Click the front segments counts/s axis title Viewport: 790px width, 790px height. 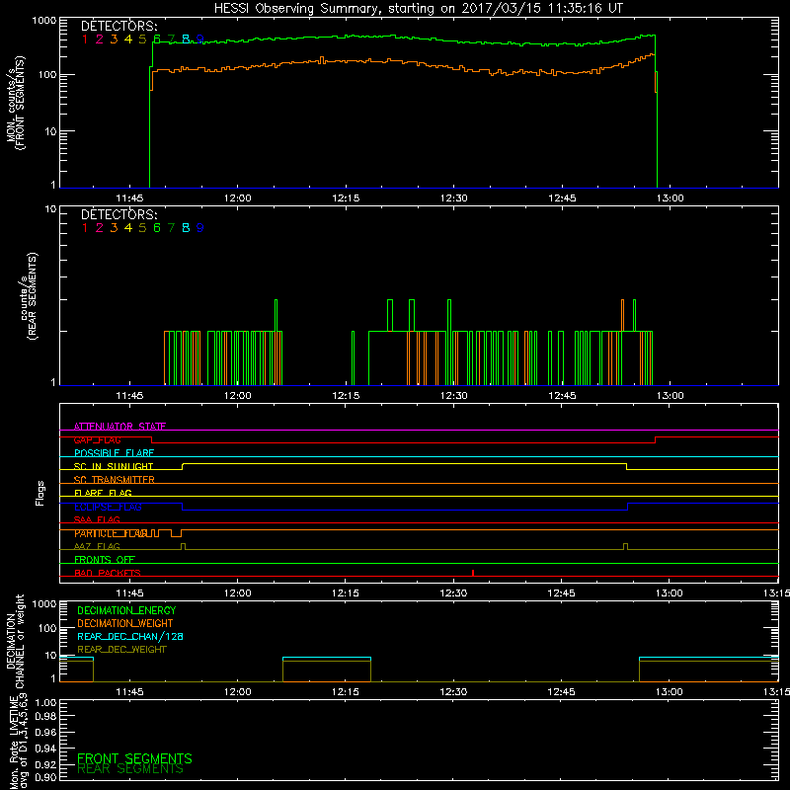click(x=16, y=103)
